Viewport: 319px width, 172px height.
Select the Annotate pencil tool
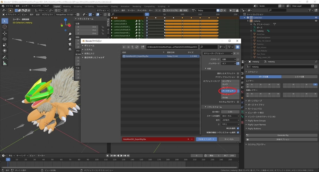pos(5,57)
